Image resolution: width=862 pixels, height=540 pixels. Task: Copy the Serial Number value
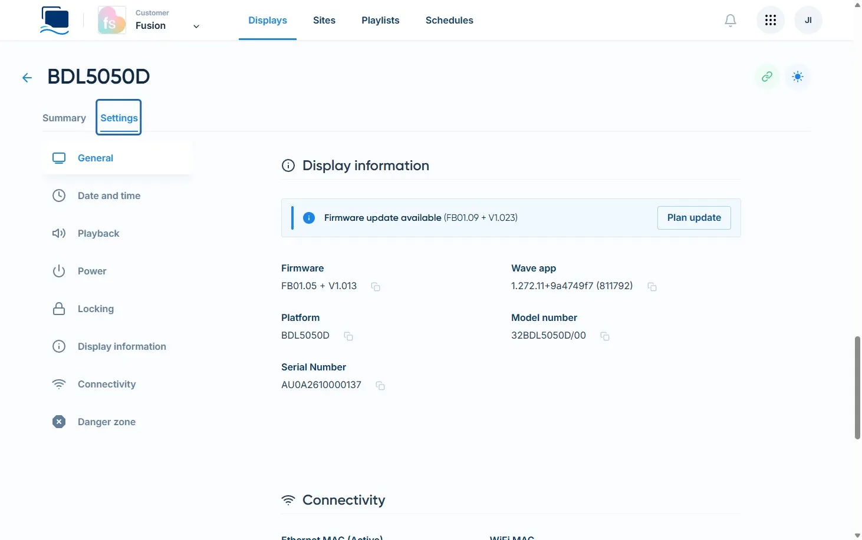pos(380,386)
